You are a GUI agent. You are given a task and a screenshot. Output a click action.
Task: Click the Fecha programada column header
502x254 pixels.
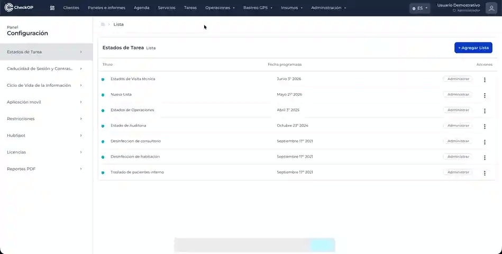coord(285,65)
